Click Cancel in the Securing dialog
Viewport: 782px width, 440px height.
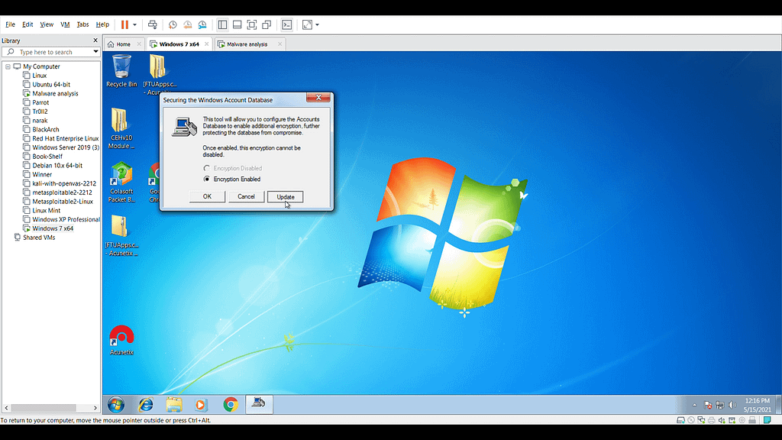(x=246, y=196)
